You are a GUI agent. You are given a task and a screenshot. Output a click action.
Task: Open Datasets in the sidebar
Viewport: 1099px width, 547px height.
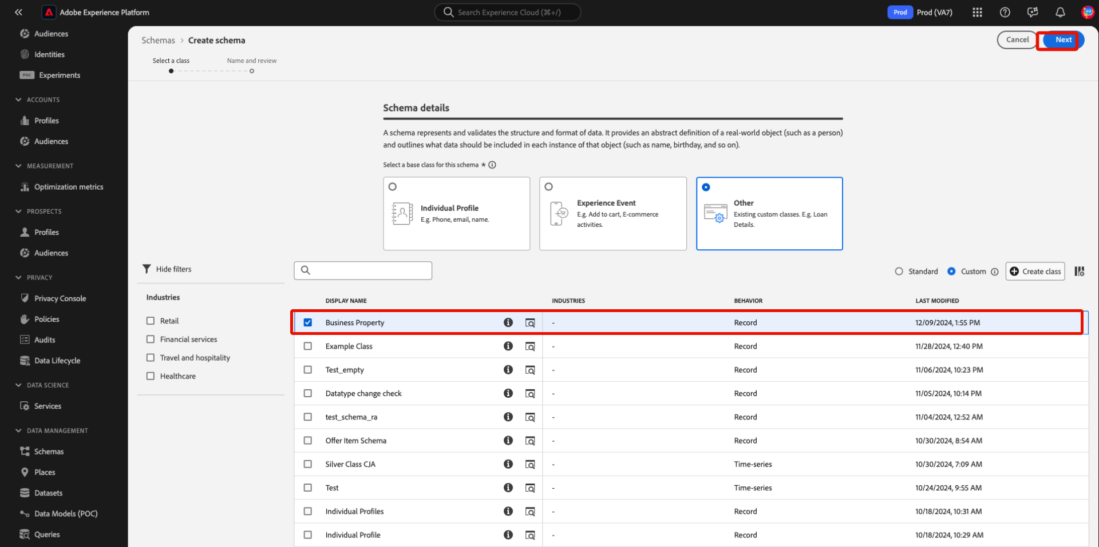pos(48,493)
